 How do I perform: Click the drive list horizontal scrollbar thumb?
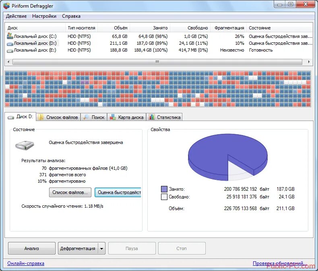coord(157,62)
